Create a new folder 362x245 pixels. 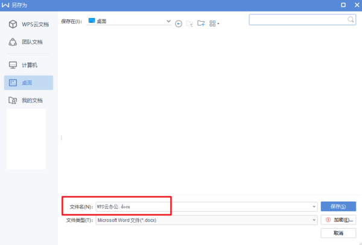click(201, 24)
